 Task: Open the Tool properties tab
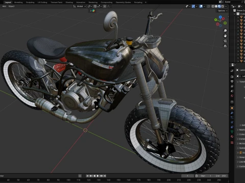point(232,71)
